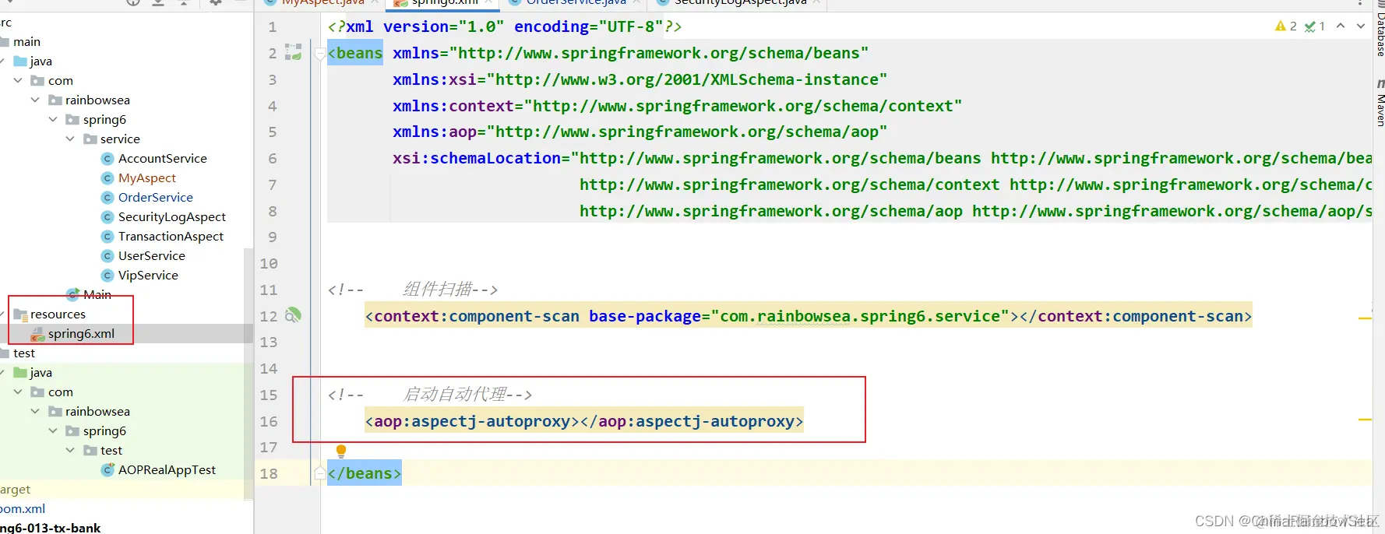
Task: Collapse the com package under test java
Action: (x=18, y=392)
